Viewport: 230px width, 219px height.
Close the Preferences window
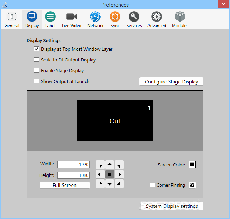pyautogui.click(x=223, y=4)
